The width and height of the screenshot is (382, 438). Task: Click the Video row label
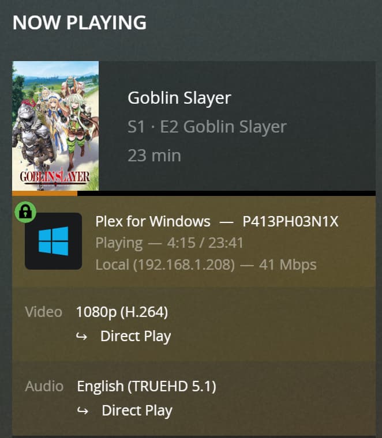coord(43,312)
